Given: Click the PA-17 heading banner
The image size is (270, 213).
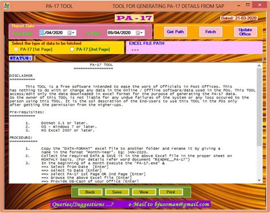Looking at the screenshot, I should (x=134, y=18).
